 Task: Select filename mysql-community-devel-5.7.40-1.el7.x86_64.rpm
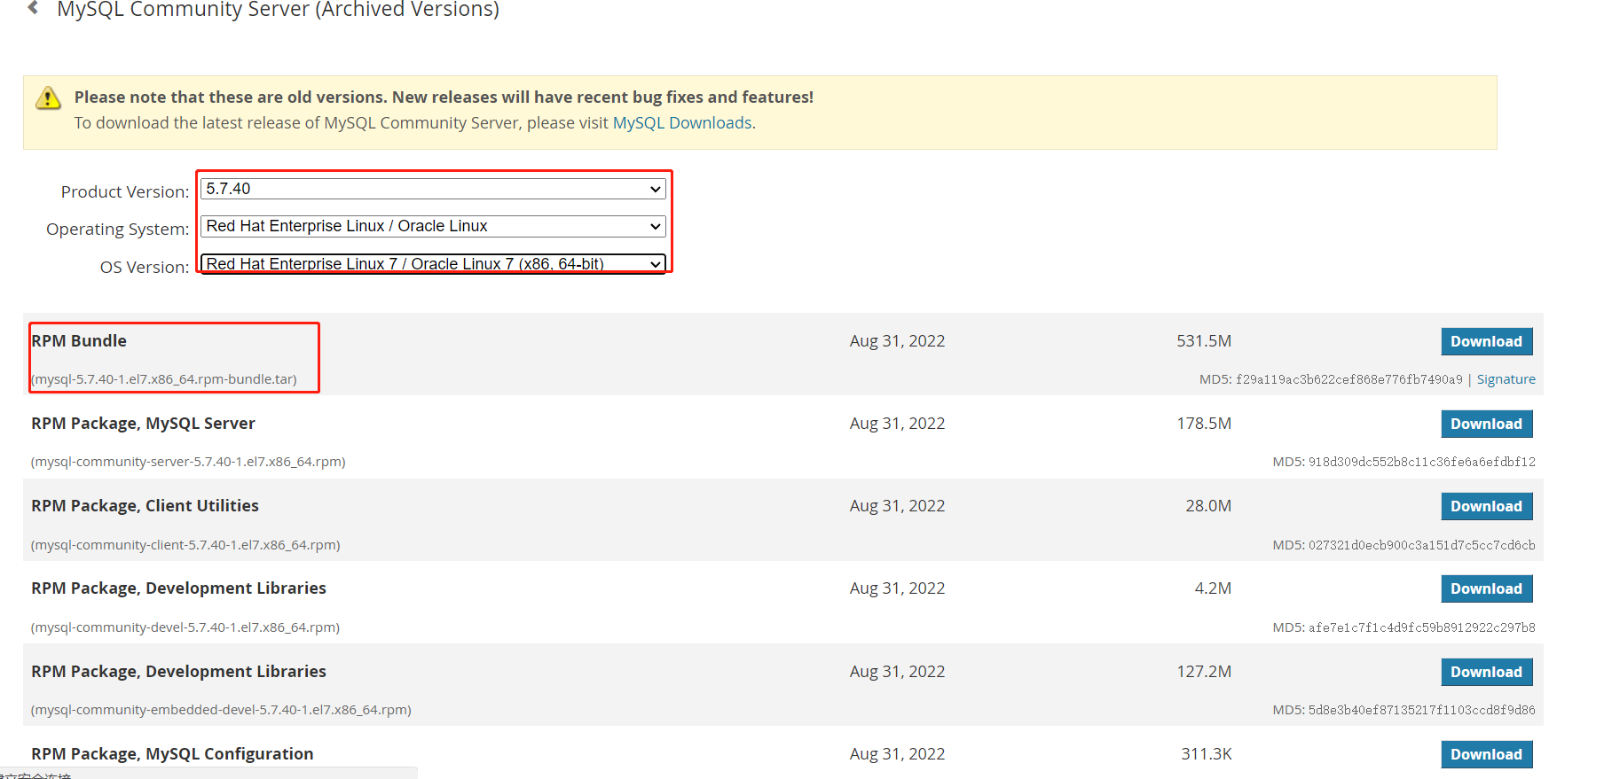pyautogui.click(x=185, y=627)
